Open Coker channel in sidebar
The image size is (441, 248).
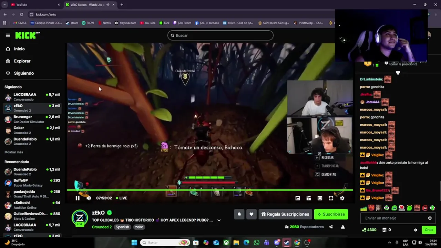click(32, 130)
